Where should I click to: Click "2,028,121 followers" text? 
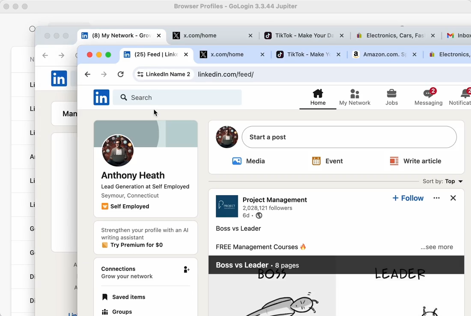click(x=267, y=208)
